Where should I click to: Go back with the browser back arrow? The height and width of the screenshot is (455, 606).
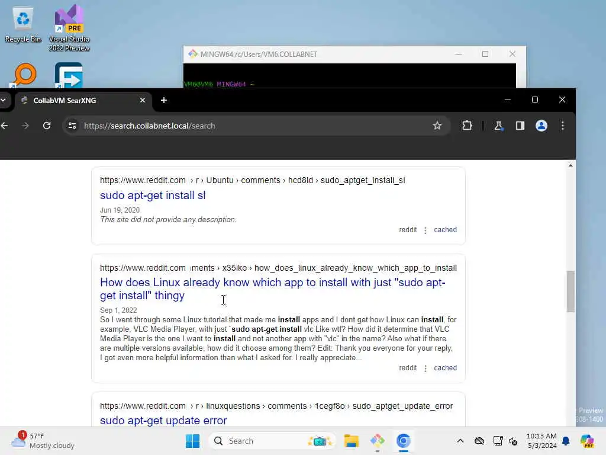pos(4,126)
